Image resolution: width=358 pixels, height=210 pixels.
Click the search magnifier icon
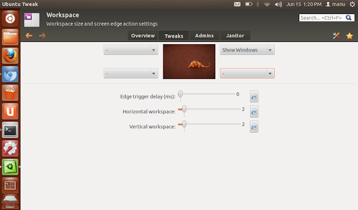pyautogui.click(x=348, y=17)
